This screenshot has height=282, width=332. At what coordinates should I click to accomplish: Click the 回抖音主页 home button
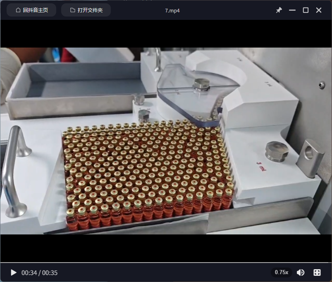coord(31,10)
